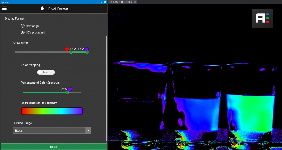Open the hamburger menu in Options panel
282x150 pixels.
[4, 9]
